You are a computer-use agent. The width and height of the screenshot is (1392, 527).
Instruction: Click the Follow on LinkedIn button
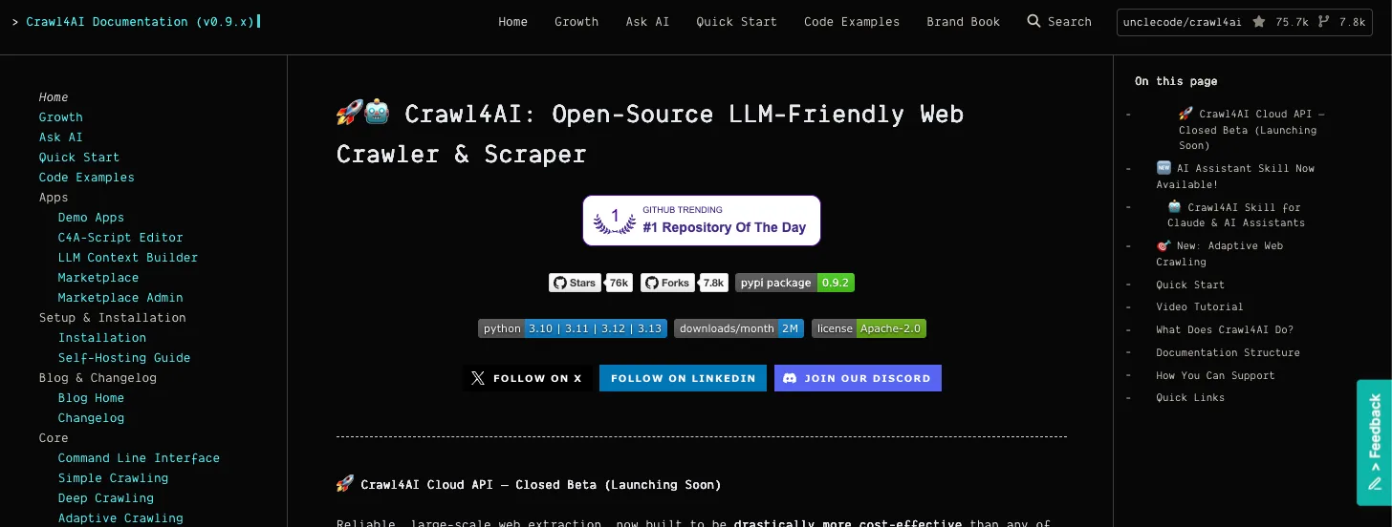coord(683,378)
